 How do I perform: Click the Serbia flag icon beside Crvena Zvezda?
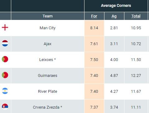5,107
